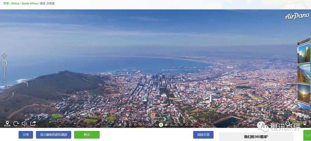The width and height of the screenshot is (311, 141).
Task: Click 南非 开普敦 breadcrumb text
Action: [48, 3]
